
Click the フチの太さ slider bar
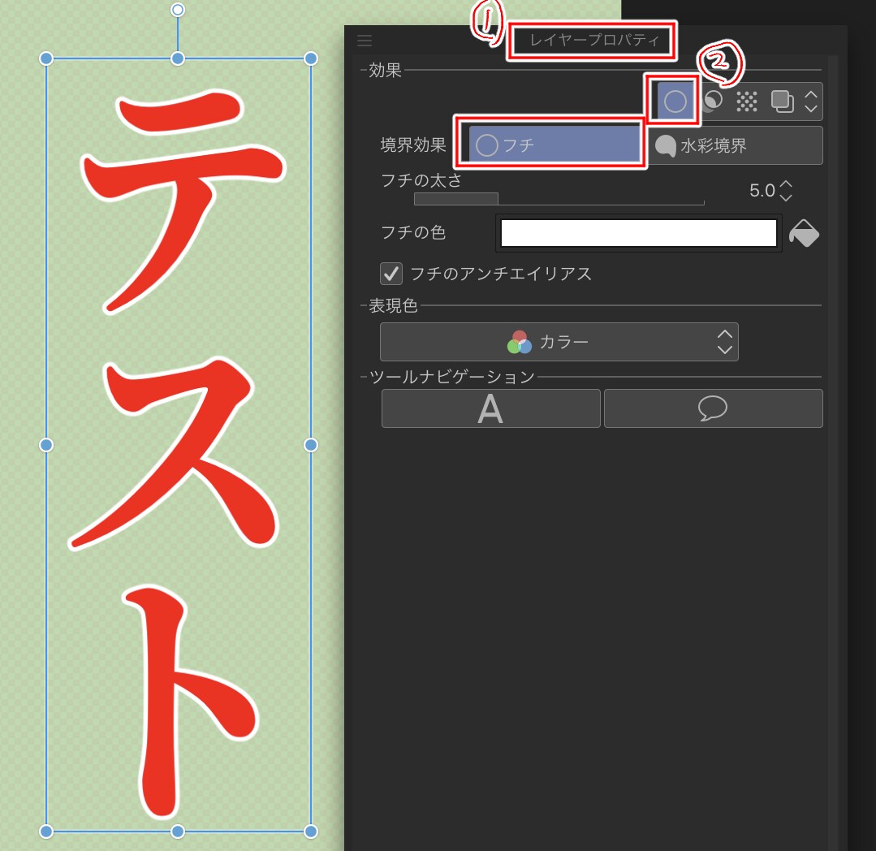559,199
